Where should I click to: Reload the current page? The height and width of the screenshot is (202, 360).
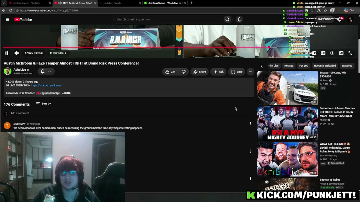[x=10, y=10]
